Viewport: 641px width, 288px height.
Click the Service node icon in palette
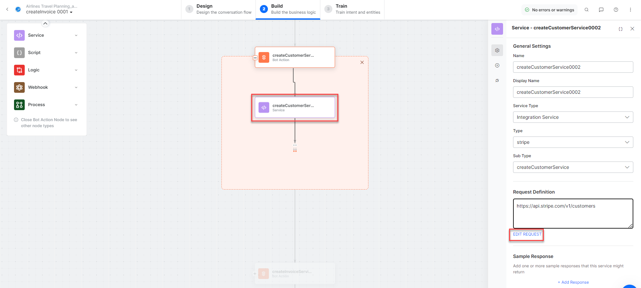click(19, 35)
